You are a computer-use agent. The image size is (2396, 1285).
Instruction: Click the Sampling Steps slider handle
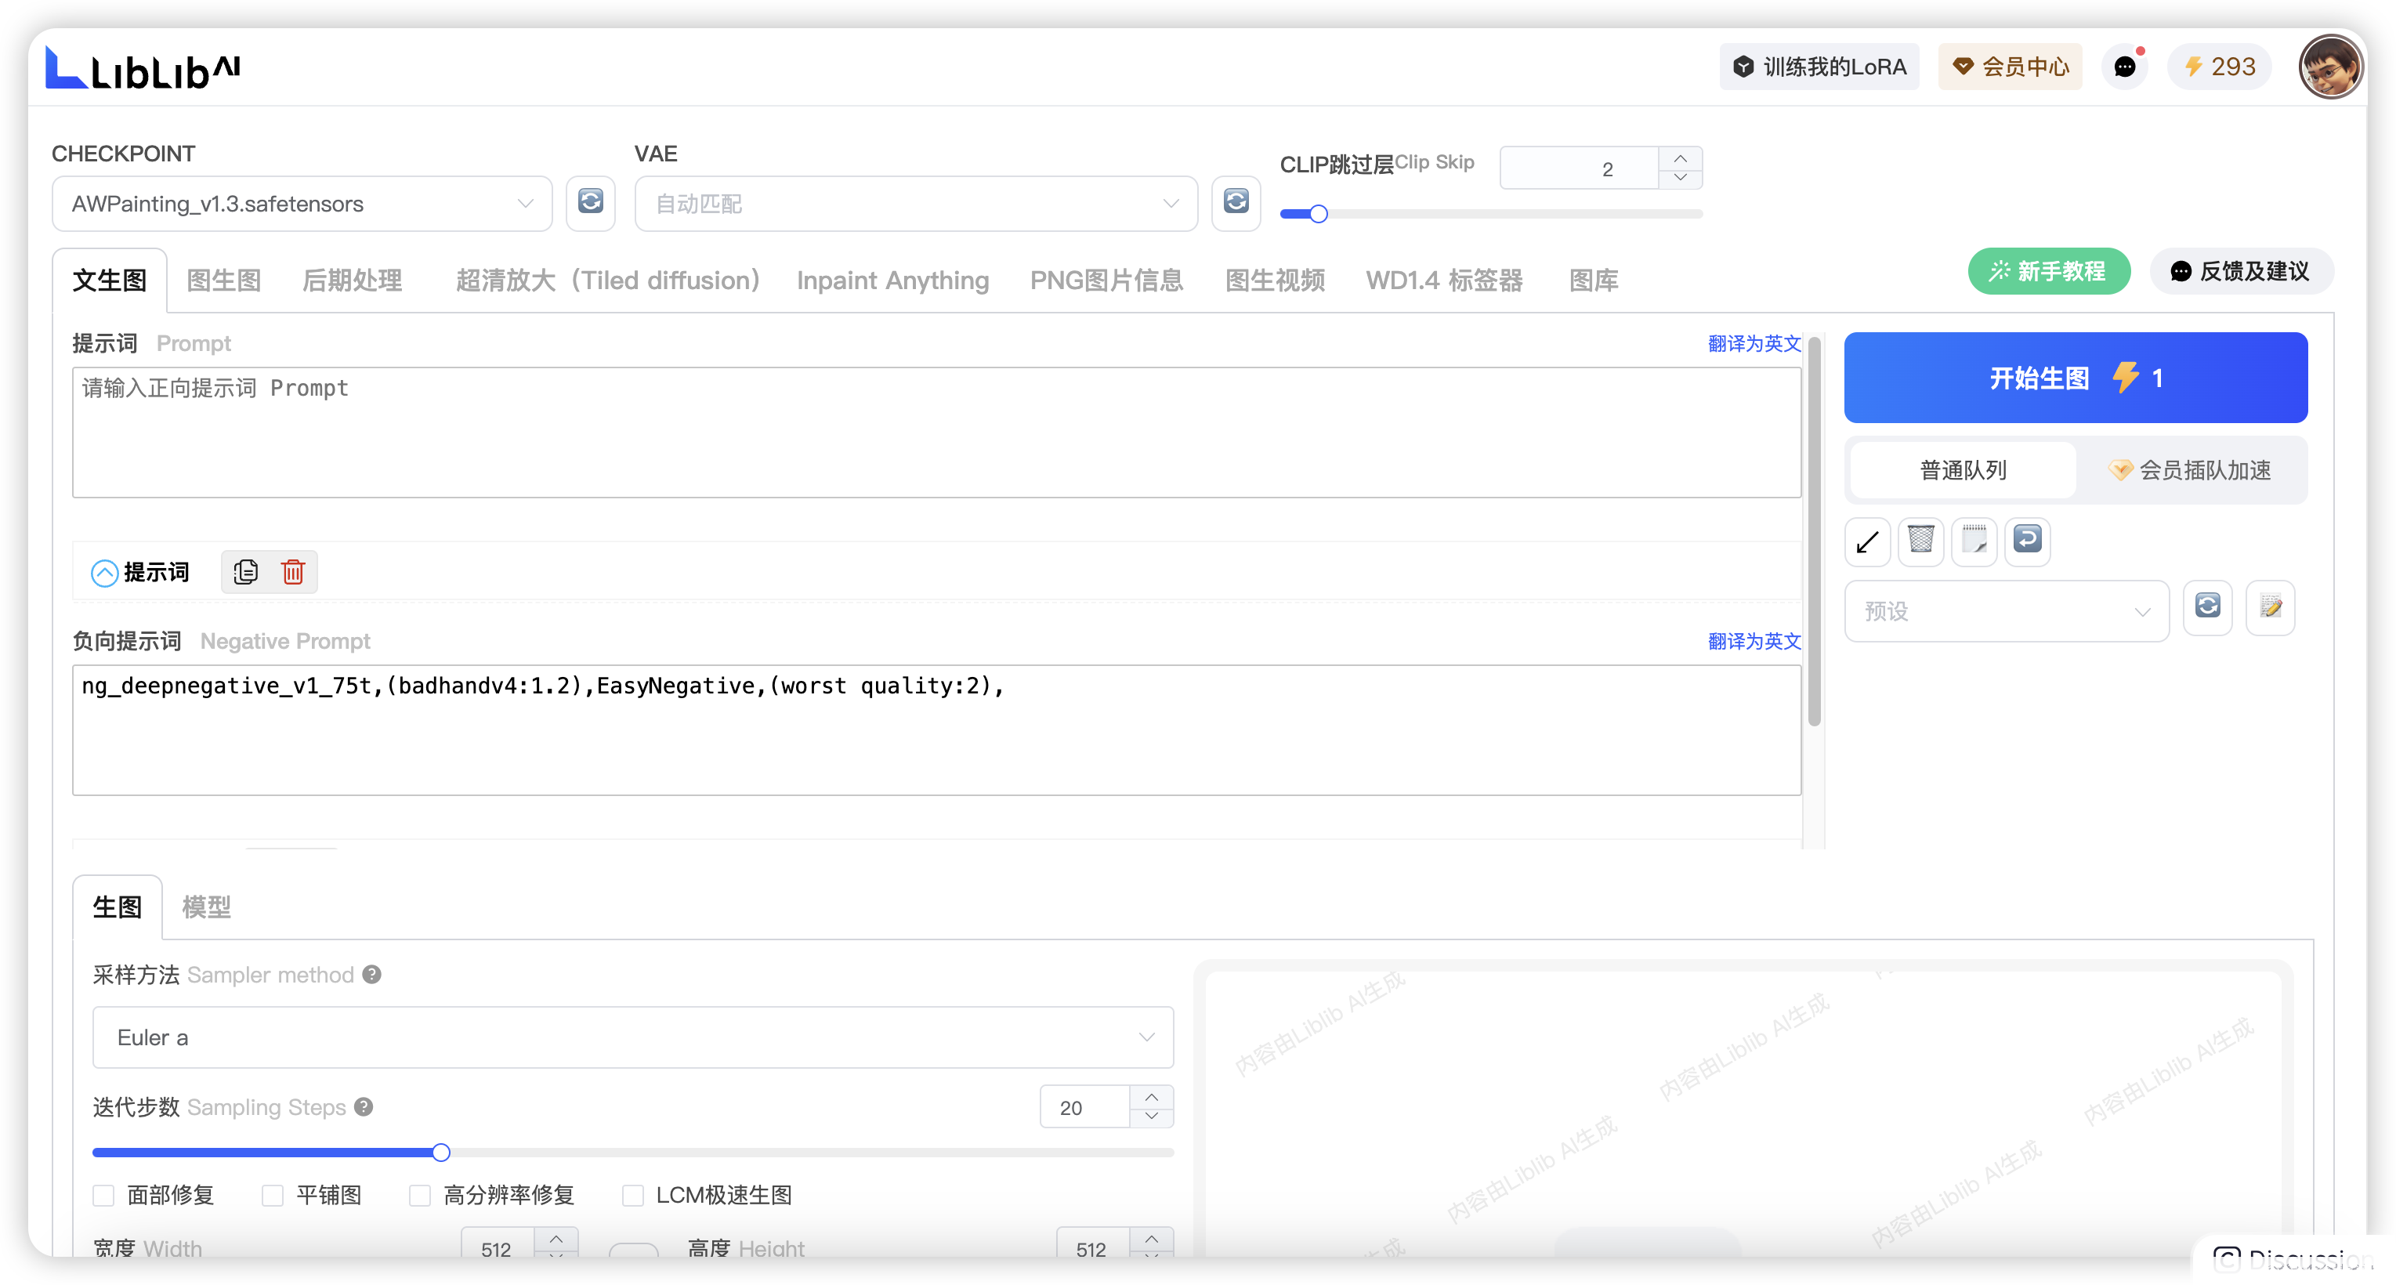tap(441, 1153)
